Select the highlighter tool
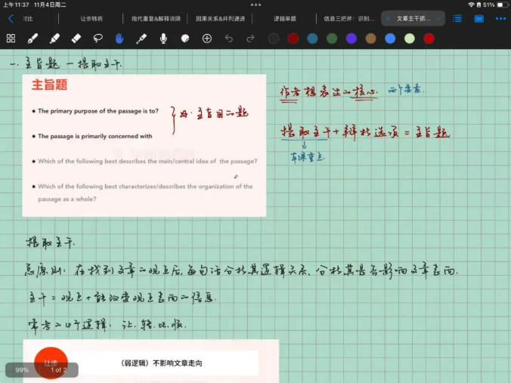This screenshot has height=383, width=511. (54, 38)
